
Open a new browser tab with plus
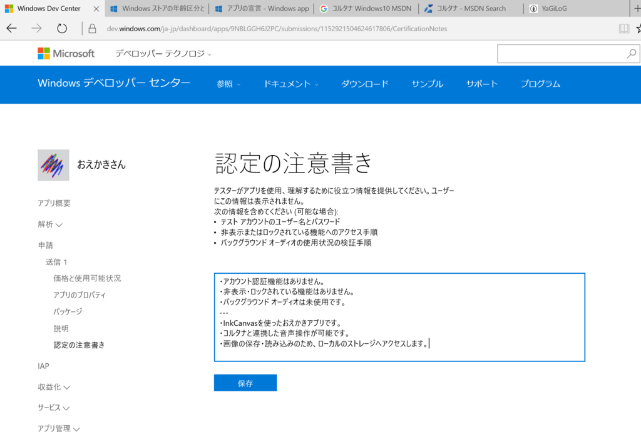click(x=637, y=9)
